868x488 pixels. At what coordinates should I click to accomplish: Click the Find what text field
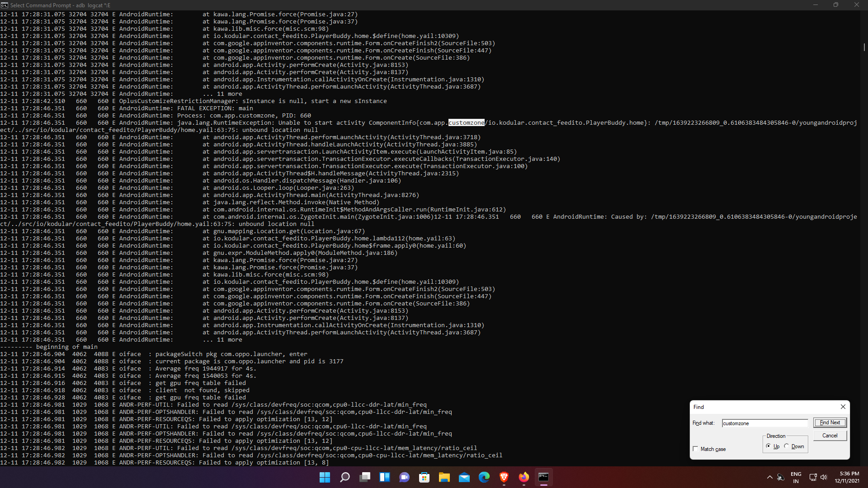(764, 423)
